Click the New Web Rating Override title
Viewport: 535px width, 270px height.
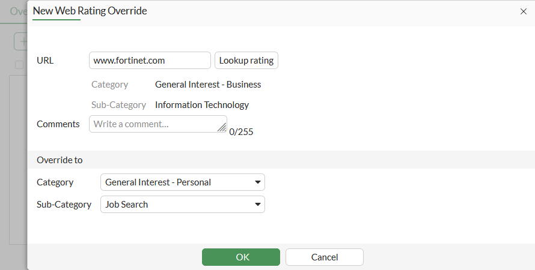[90, 11]
